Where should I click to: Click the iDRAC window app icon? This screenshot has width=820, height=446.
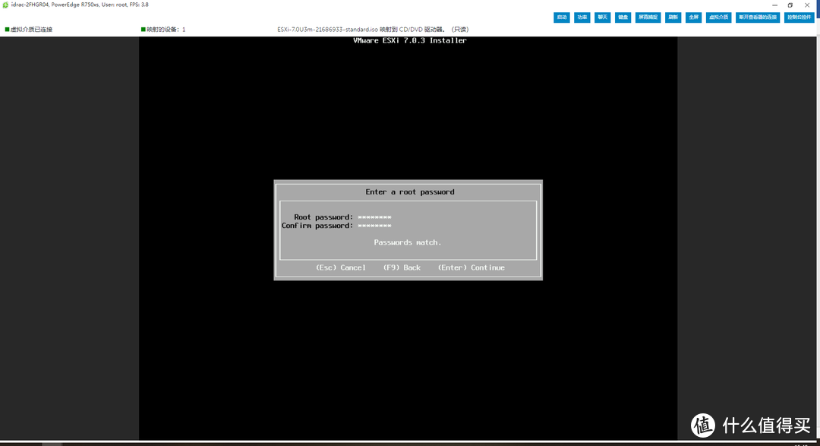tap(5, 5)
